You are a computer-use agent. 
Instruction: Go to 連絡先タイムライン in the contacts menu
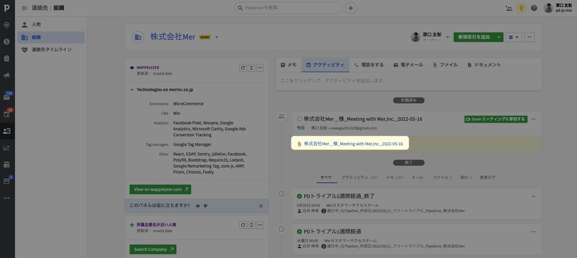[x=51, y=49]
